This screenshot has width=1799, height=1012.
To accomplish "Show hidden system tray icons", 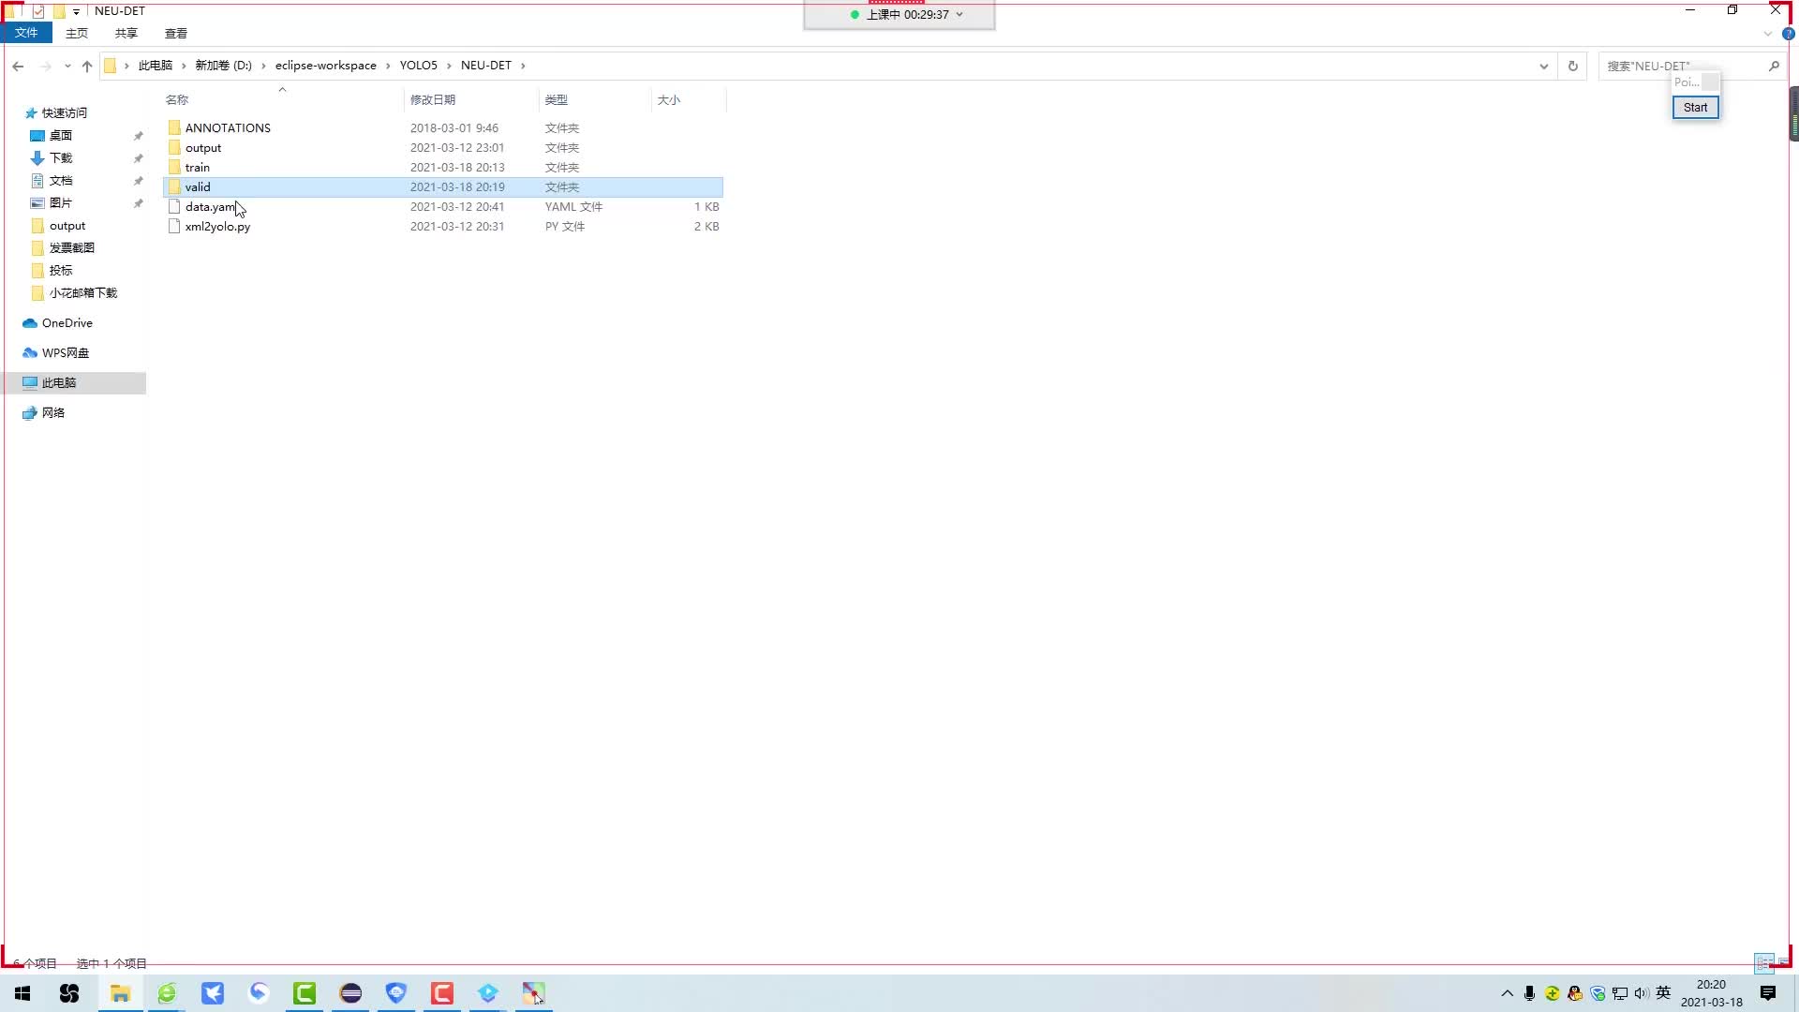I will click(1507, 993).
